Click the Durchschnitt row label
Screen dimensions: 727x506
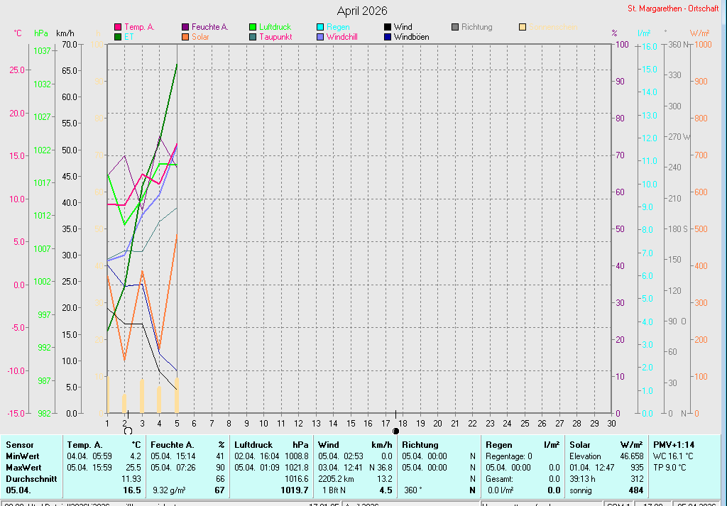click(x=31, y=479)
